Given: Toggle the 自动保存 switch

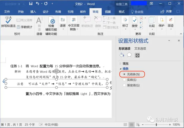Looking at the screenshot, I should tap(22, 4).
